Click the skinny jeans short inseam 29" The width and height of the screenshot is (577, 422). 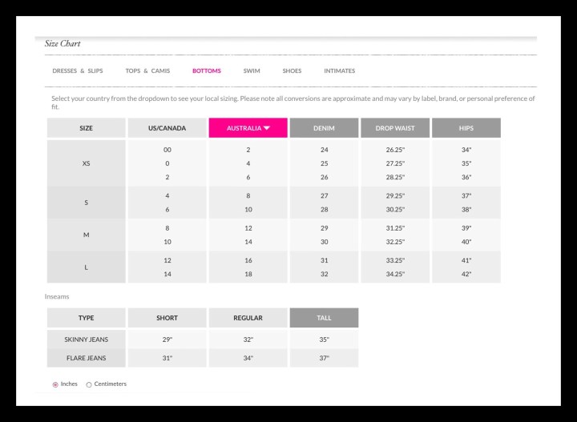(167, 340)
